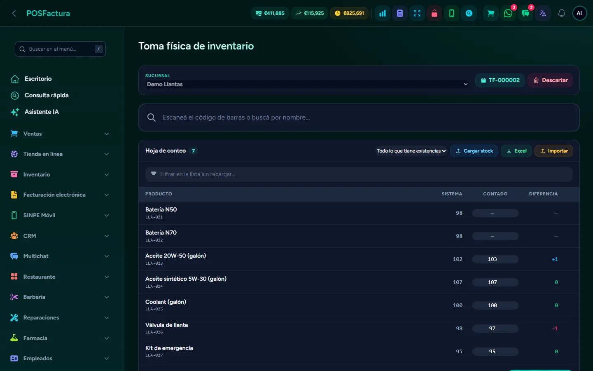Click the Descartar button
Image resolution: width=593 pixels, height=371 pixels.
click(x=551, y=80)
